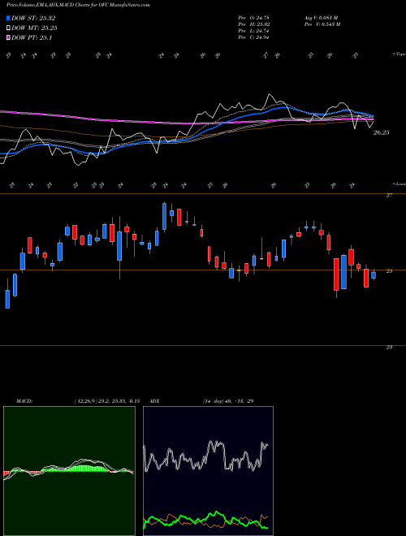This screenshot has width=406, height=536.
Task: Click the blue DOW ST legend swatch
Action: [x=9, y=18]
